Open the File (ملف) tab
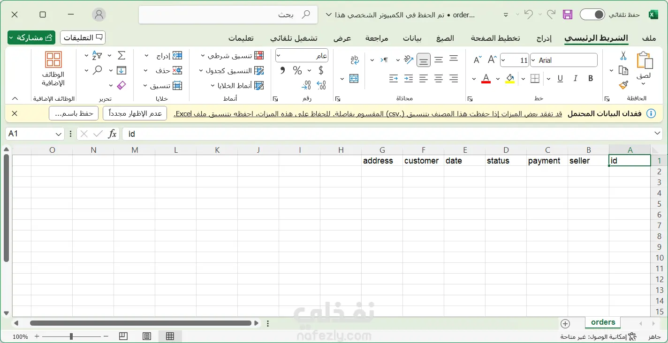668x343 pixels. (x=649, y=38)
